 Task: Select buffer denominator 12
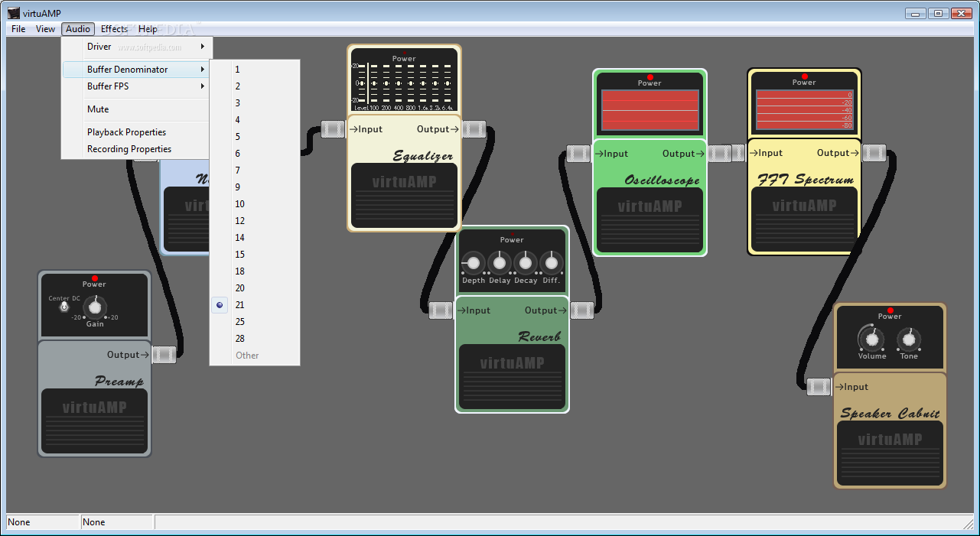(x=255, y=221)
